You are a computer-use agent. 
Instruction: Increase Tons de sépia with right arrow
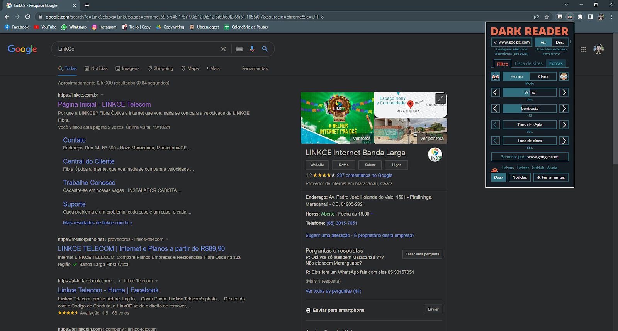click(564, 125)
